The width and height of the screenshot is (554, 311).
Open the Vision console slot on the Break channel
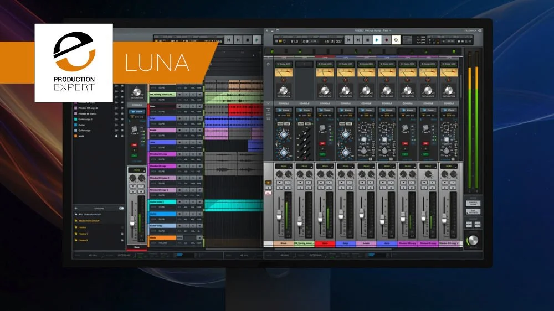pos(284,110)
